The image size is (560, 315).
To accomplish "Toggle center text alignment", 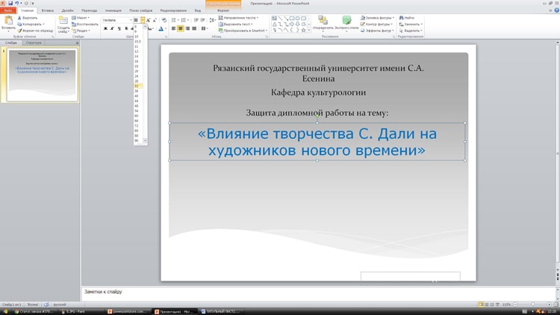I will (181, 29).
